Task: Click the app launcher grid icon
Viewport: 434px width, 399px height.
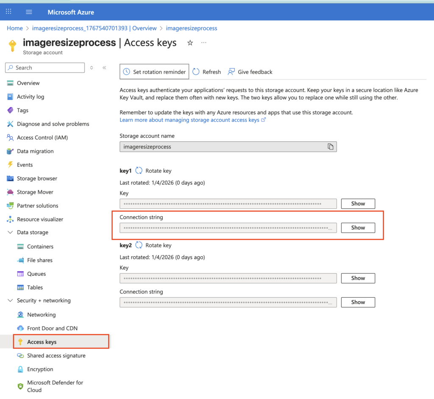Action: click(x=9, y=12)
